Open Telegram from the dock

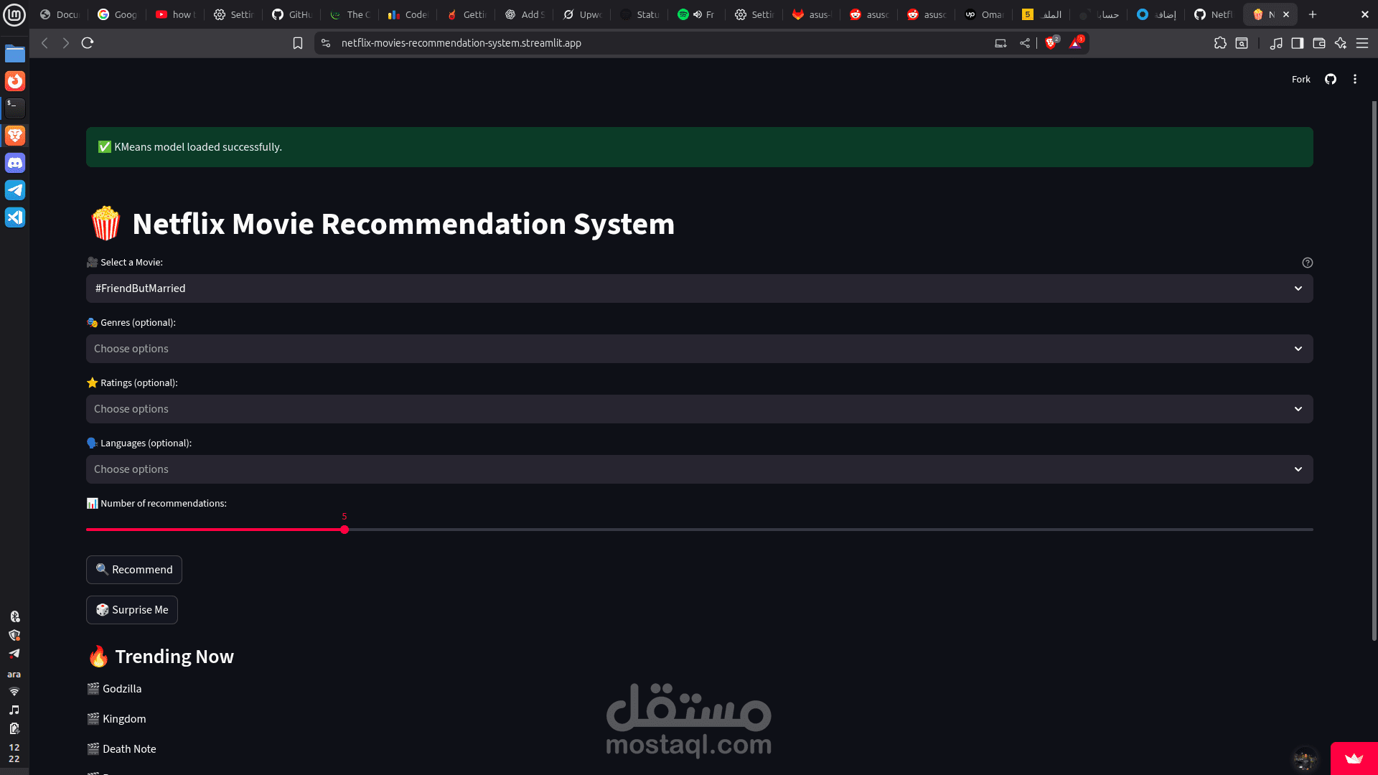pyautogui.click(x=15, y=190)
